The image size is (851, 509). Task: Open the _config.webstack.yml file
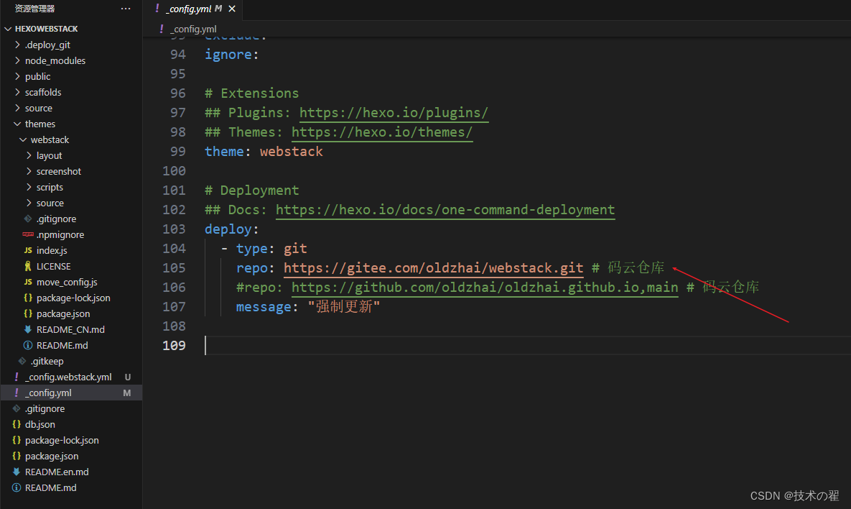pyautogui.click(x=68, y=377)
